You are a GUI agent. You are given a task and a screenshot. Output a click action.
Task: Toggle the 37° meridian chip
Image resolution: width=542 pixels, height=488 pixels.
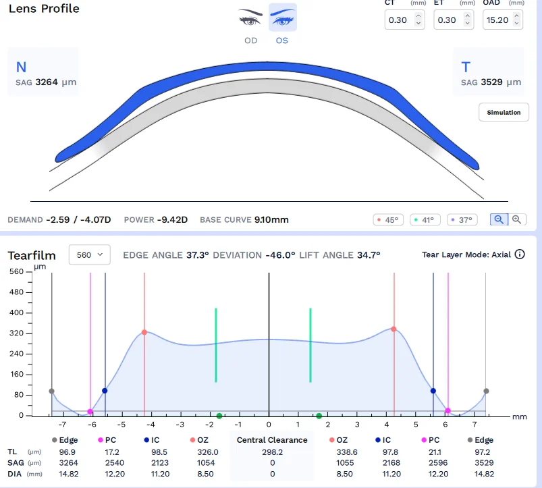pos(462,220)
